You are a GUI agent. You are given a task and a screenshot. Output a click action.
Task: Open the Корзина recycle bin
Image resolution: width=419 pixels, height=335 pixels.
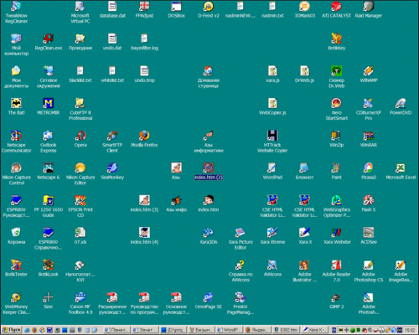point(16,232)
